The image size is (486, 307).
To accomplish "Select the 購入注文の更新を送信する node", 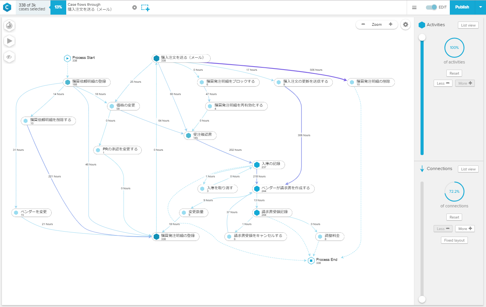I will coord(303,82).
